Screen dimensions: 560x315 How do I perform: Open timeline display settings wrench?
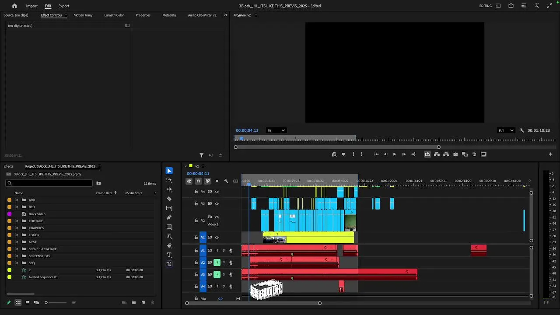(x=226, y=181)
